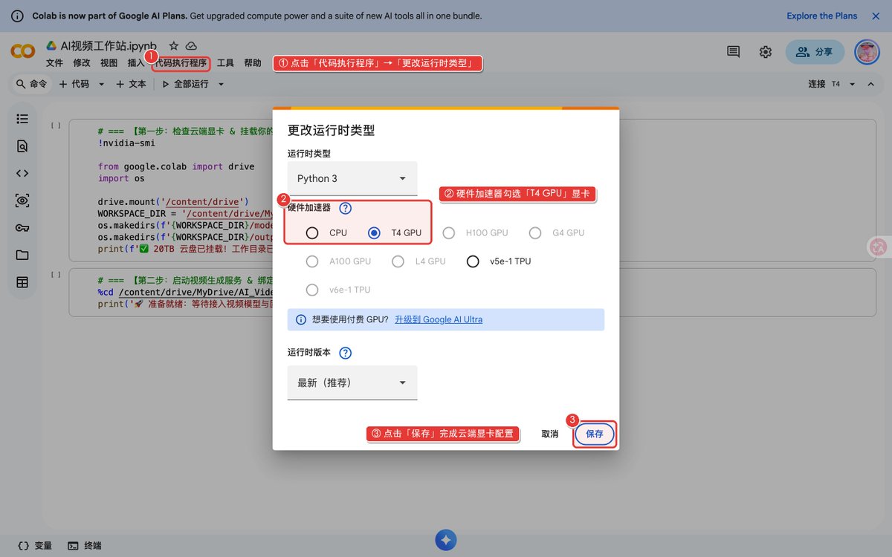This screenshot has width=892, height=557.
Task: Open the user account avatar
Action: point(867,52)
